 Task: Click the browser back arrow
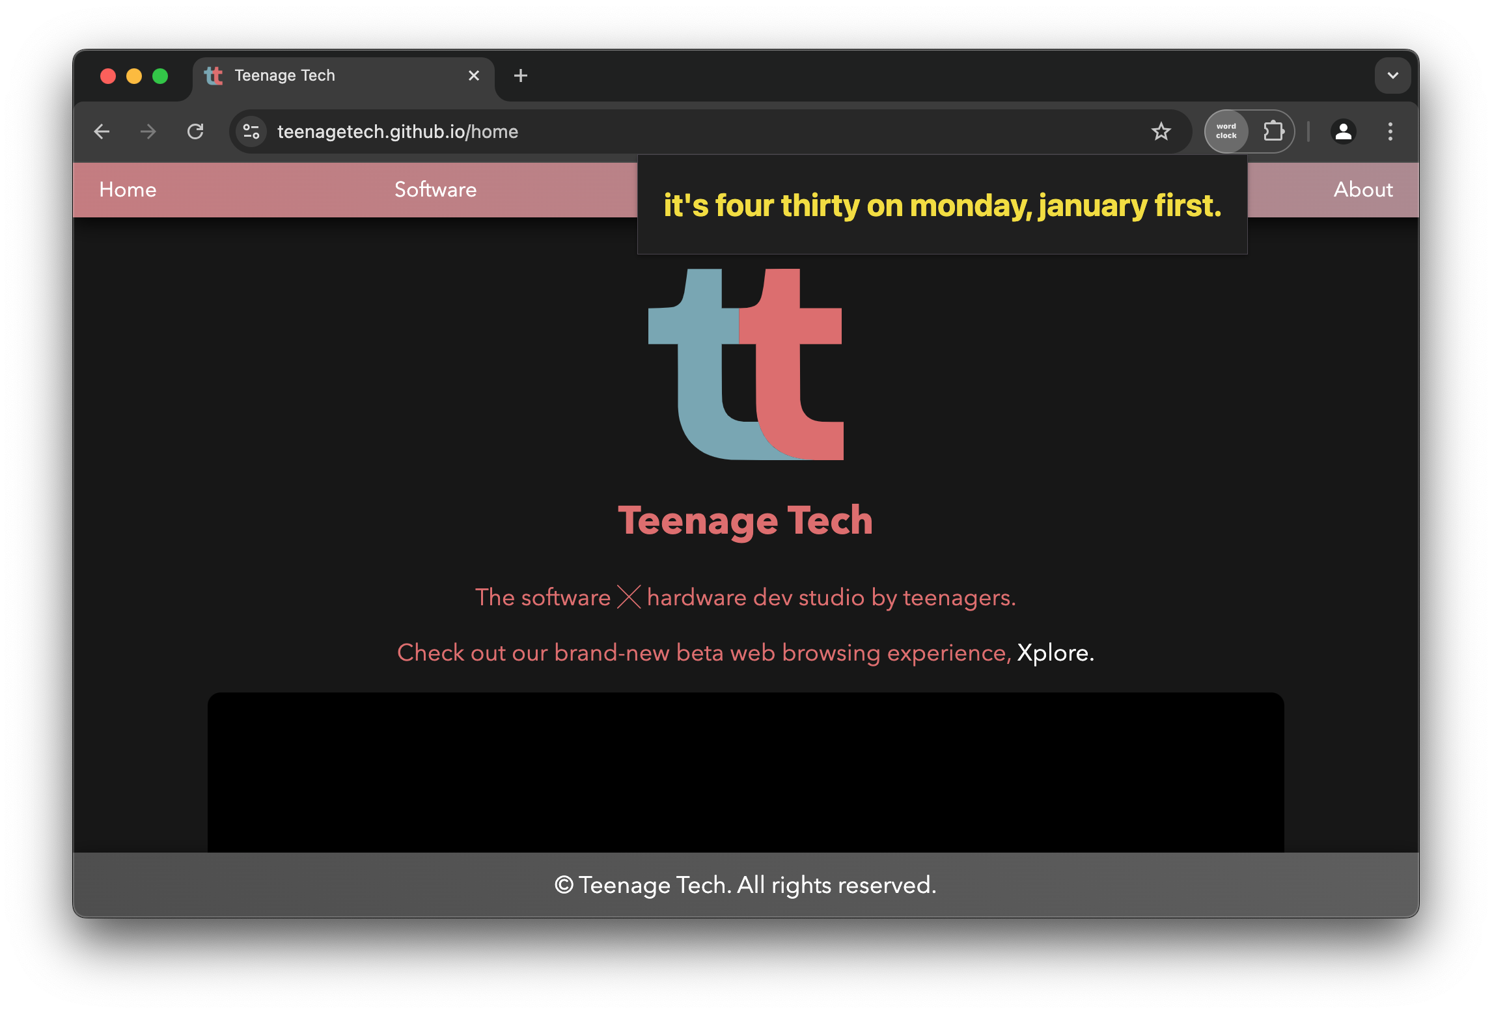102,132
